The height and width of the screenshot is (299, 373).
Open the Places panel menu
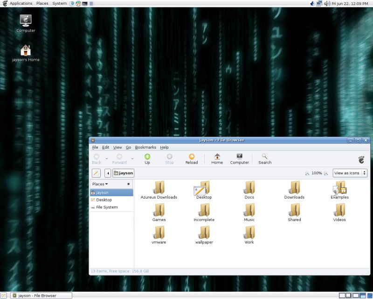pos(42,3)
